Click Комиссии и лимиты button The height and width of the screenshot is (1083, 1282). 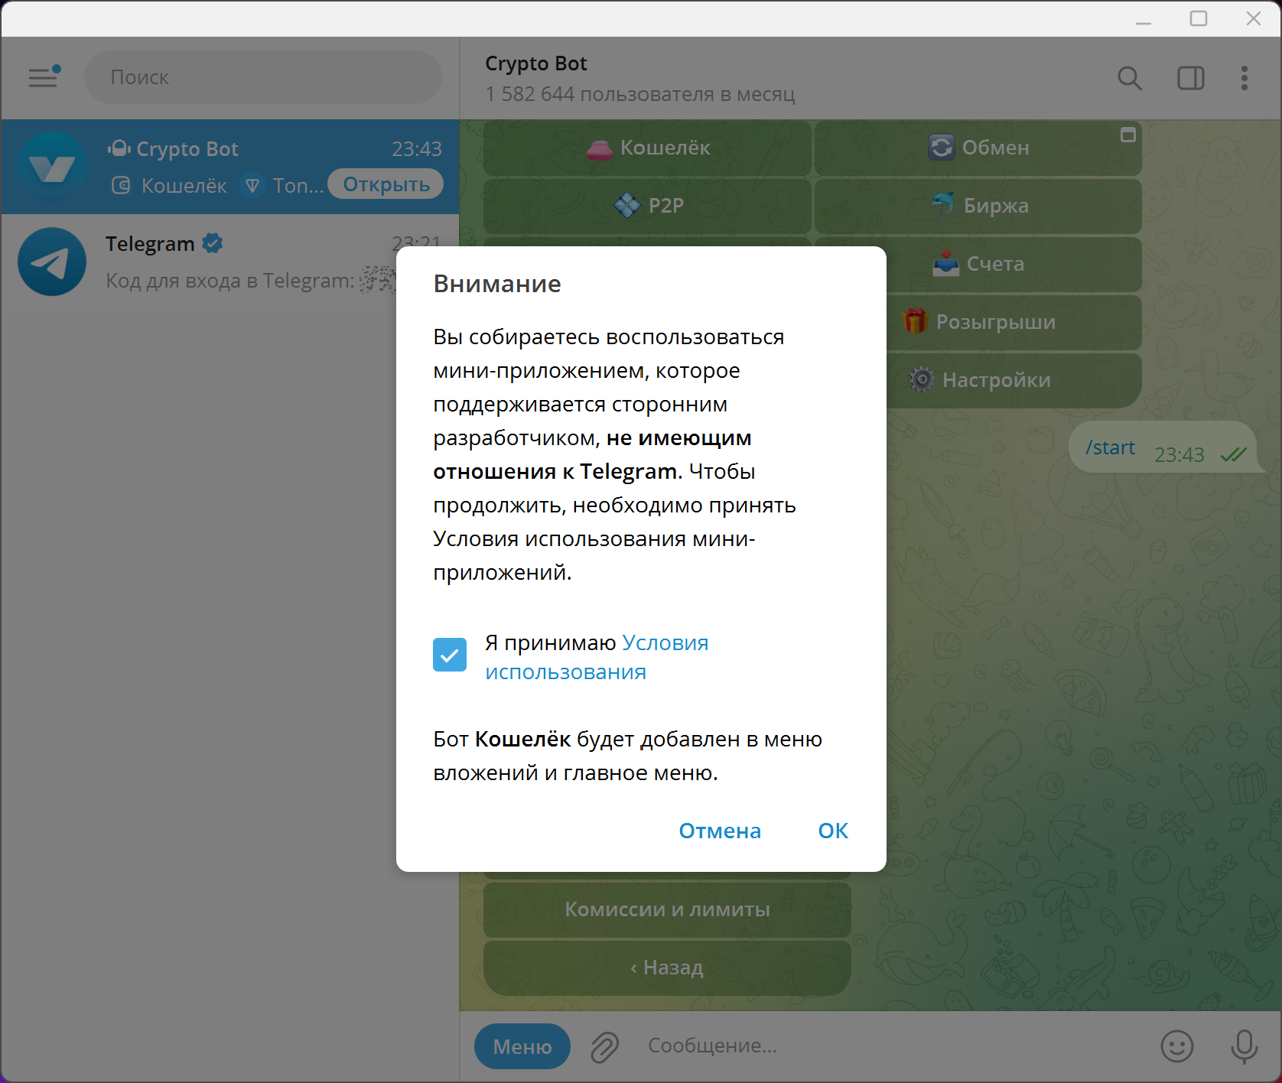click(x=667, y=909)
